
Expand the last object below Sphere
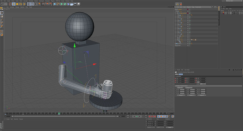(176, 45)
